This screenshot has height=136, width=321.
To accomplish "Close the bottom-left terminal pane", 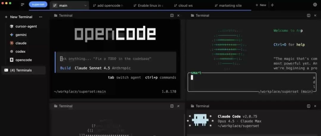I will (178, 106).
